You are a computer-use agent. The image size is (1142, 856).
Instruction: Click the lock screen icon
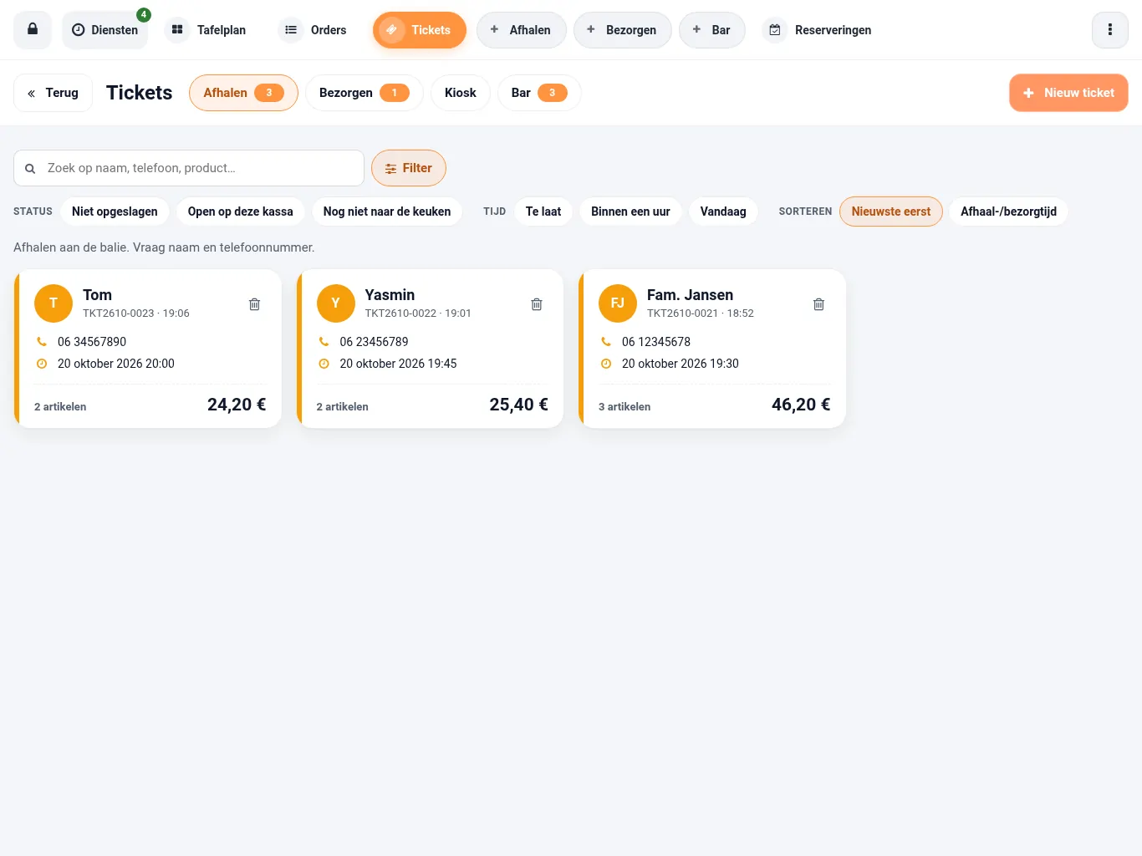33,29
